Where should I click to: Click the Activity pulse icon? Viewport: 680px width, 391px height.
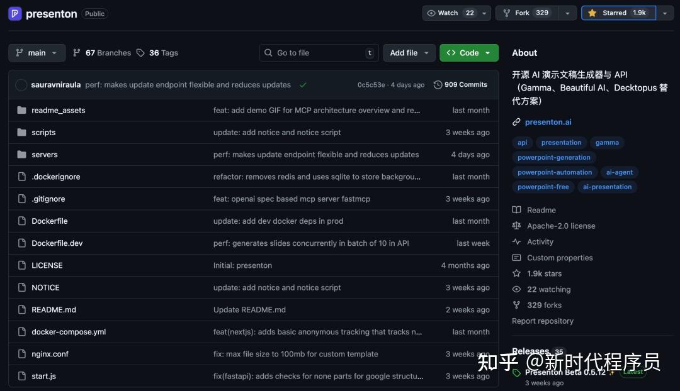pos(516,241)
